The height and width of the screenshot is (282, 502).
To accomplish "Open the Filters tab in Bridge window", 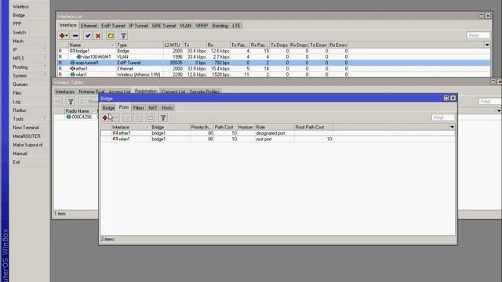I will pos(139,108).
